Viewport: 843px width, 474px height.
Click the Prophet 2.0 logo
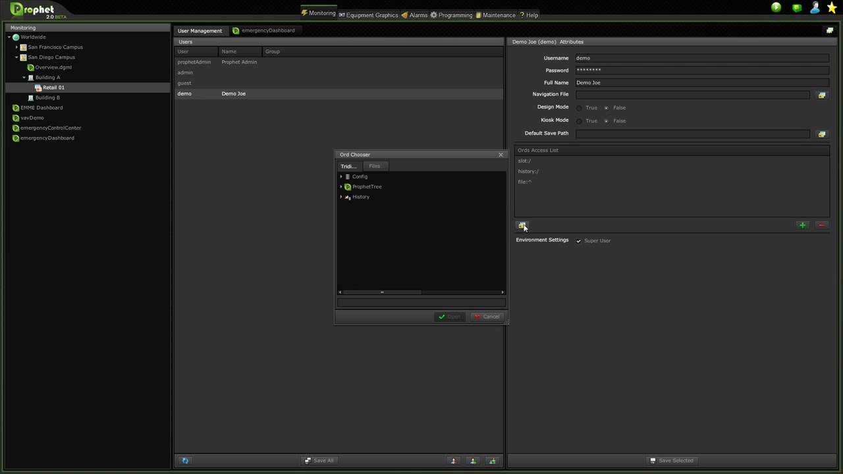point(32,10)
